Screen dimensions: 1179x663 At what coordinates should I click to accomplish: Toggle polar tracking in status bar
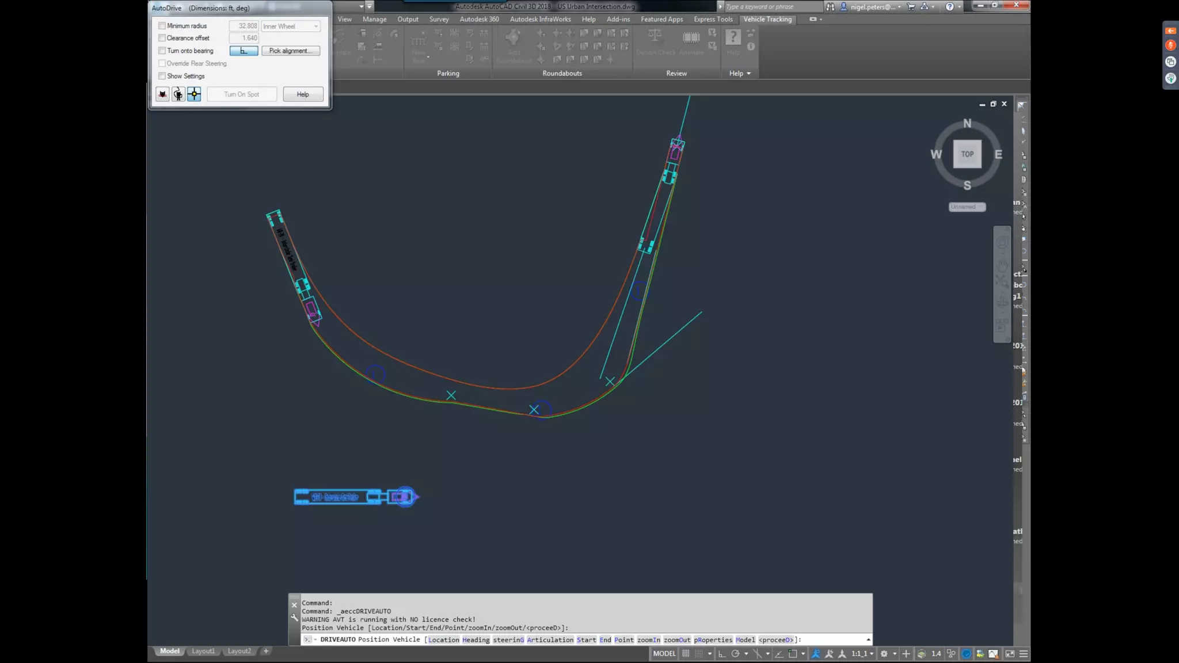[x=735, y=654]
